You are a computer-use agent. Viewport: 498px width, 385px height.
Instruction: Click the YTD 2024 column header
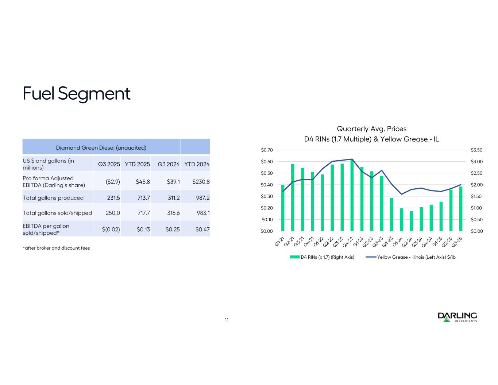197,164
